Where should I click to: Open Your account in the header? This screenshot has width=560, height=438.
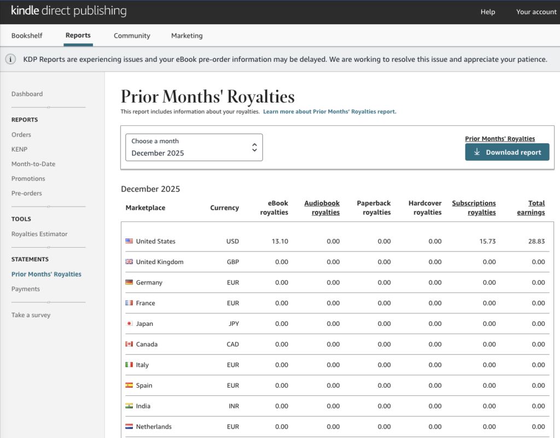536,12
